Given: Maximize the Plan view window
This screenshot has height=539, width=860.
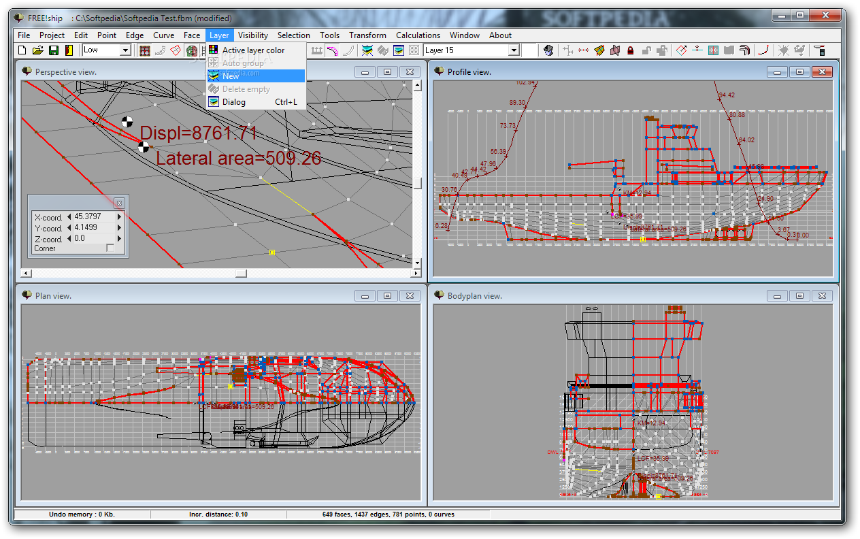Looking at the screenshot, I should pos(387,296).
